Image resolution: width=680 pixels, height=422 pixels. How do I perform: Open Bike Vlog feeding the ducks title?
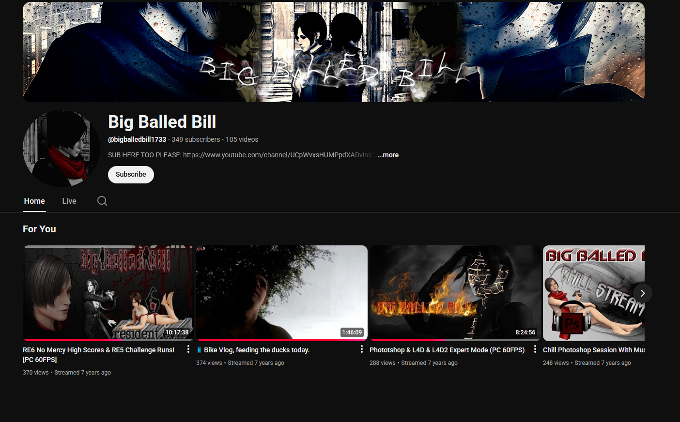(x=256, y=350)
